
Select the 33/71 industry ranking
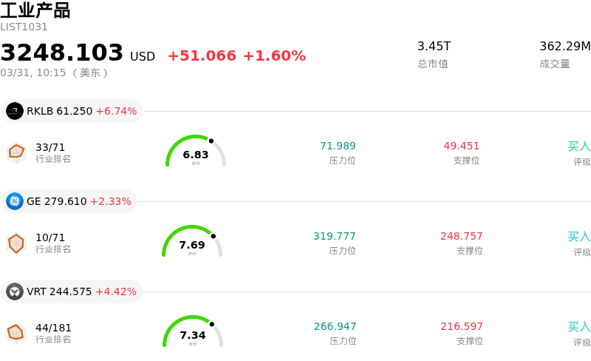[50, 147]
